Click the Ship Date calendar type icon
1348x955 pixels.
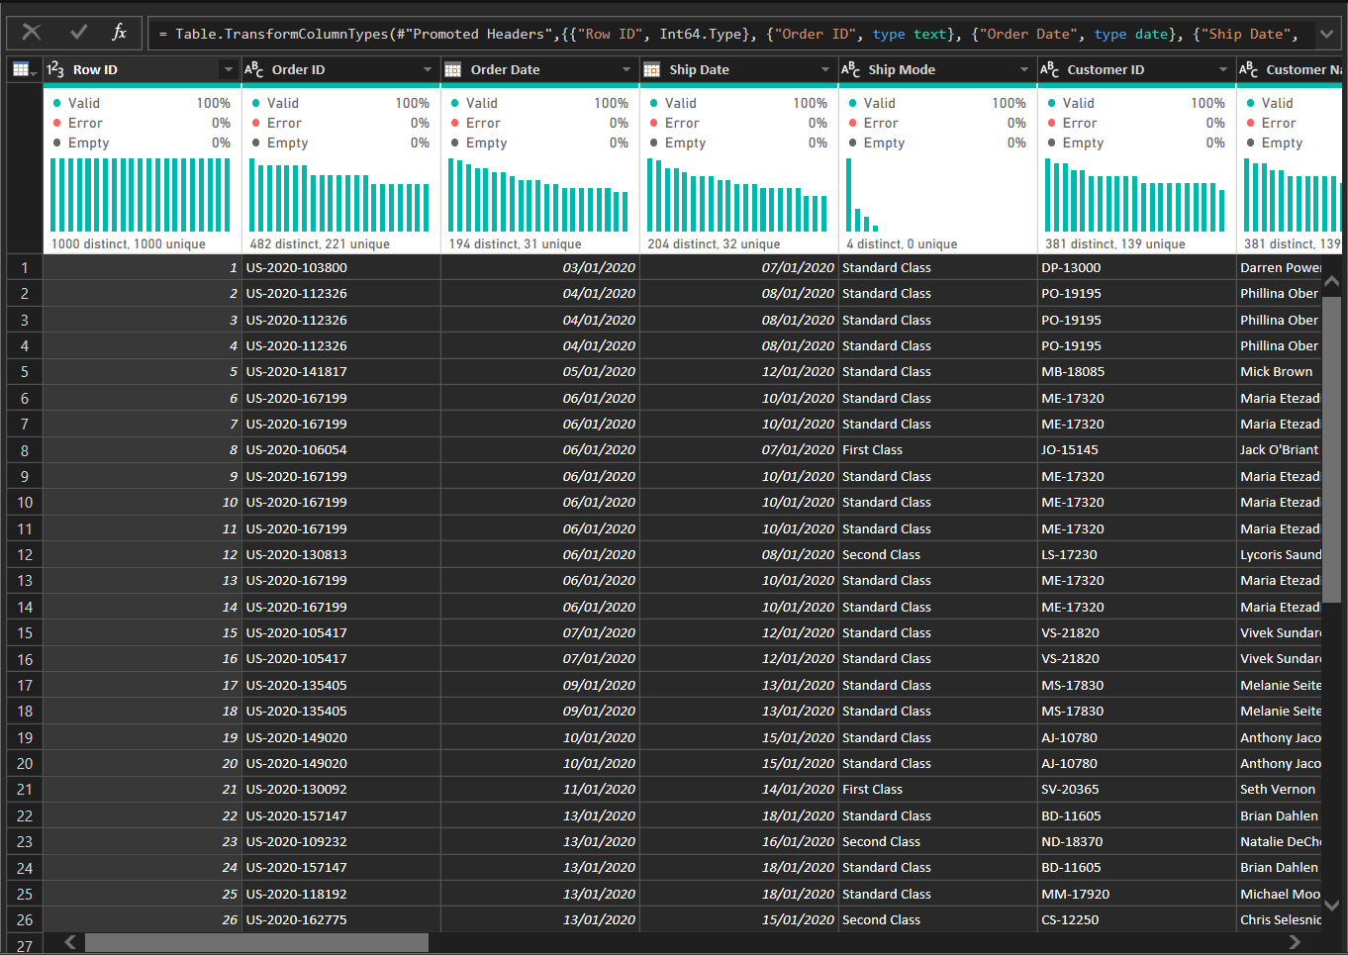click(652, 69)
